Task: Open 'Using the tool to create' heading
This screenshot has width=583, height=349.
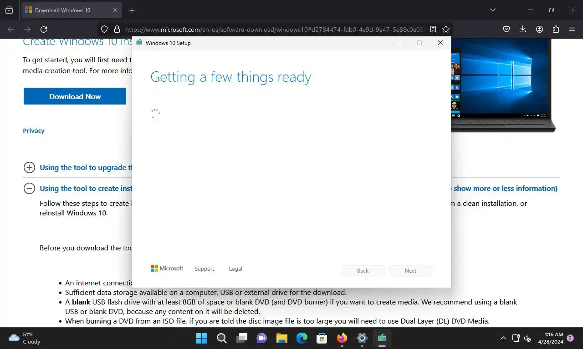Action: pos(86,188)
